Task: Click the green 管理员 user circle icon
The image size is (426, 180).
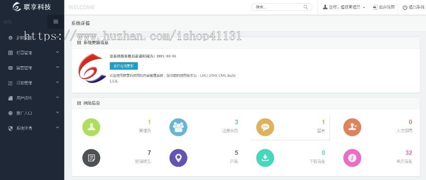Action: [91, 127]
